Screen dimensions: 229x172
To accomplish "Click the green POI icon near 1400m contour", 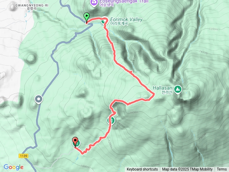I will (x=111, y=120).
